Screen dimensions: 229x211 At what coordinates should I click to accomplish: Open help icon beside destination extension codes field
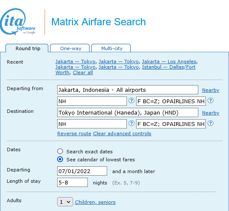pos(211,123)
